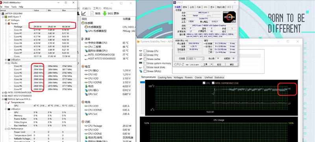Open the processor selection dropdown in CPU-Z
This screenshot has height=142, width=315.
coord(203,59)
